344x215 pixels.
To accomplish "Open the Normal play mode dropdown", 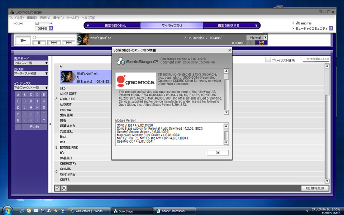I will tap(257, 38).
